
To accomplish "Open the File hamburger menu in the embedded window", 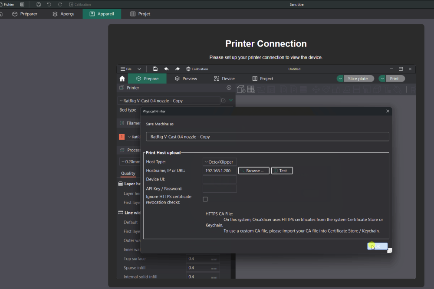I will pyautogui.click(x=126, y=69).
